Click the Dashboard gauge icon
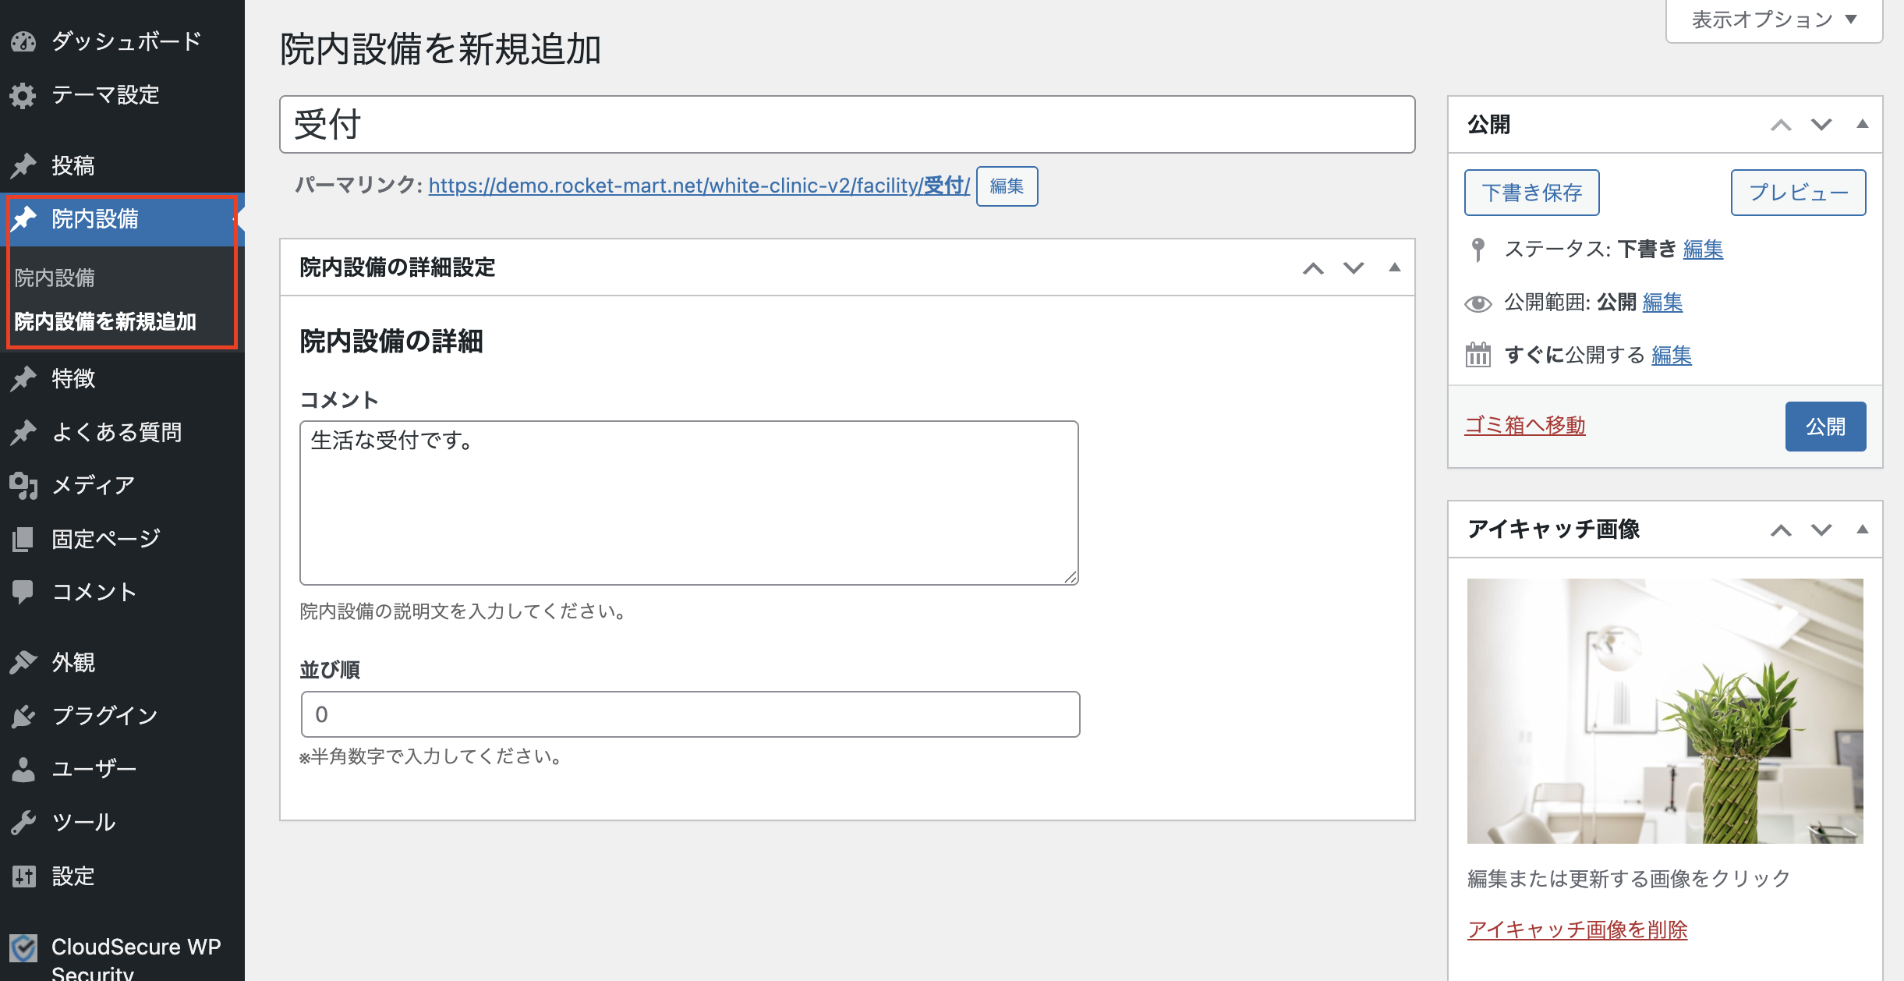Image resolution: width=1904 pixels, height=981 pixels. 23,41
